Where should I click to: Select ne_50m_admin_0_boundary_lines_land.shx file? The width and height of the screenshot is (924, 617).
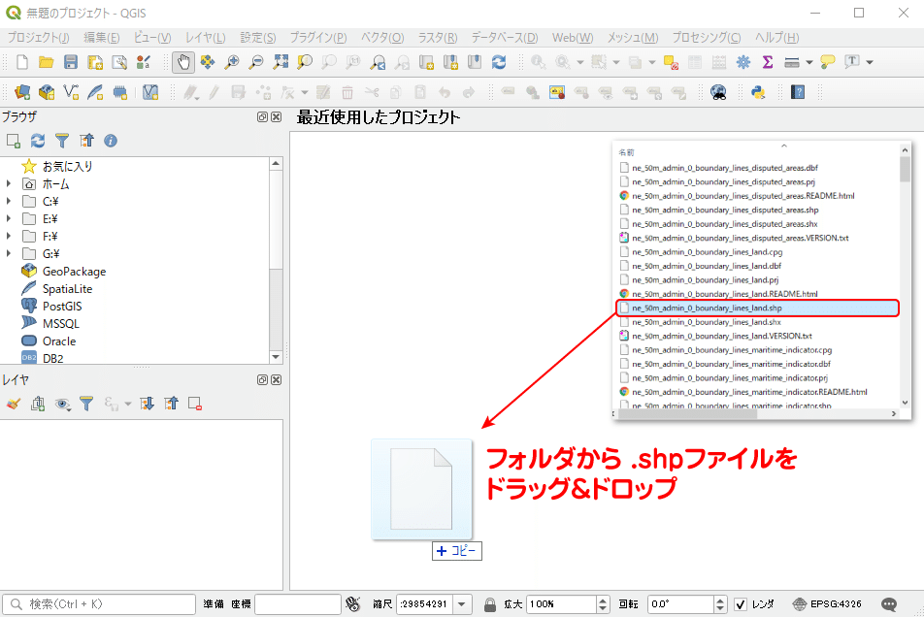click(x=706, y=322)
